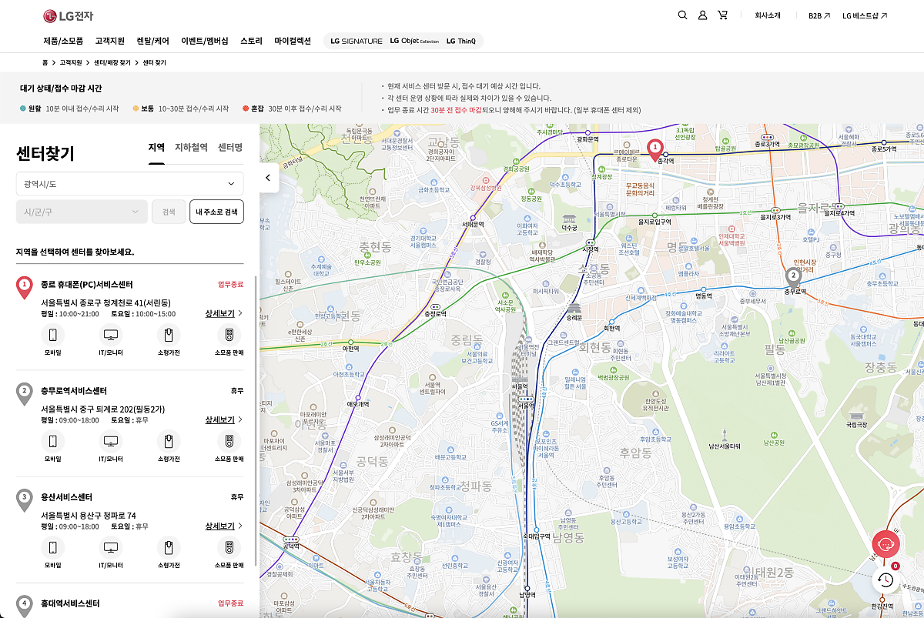The image size is (924, 618).
Task: Open the LG SIGNATURE brand link
Action: 357,41
